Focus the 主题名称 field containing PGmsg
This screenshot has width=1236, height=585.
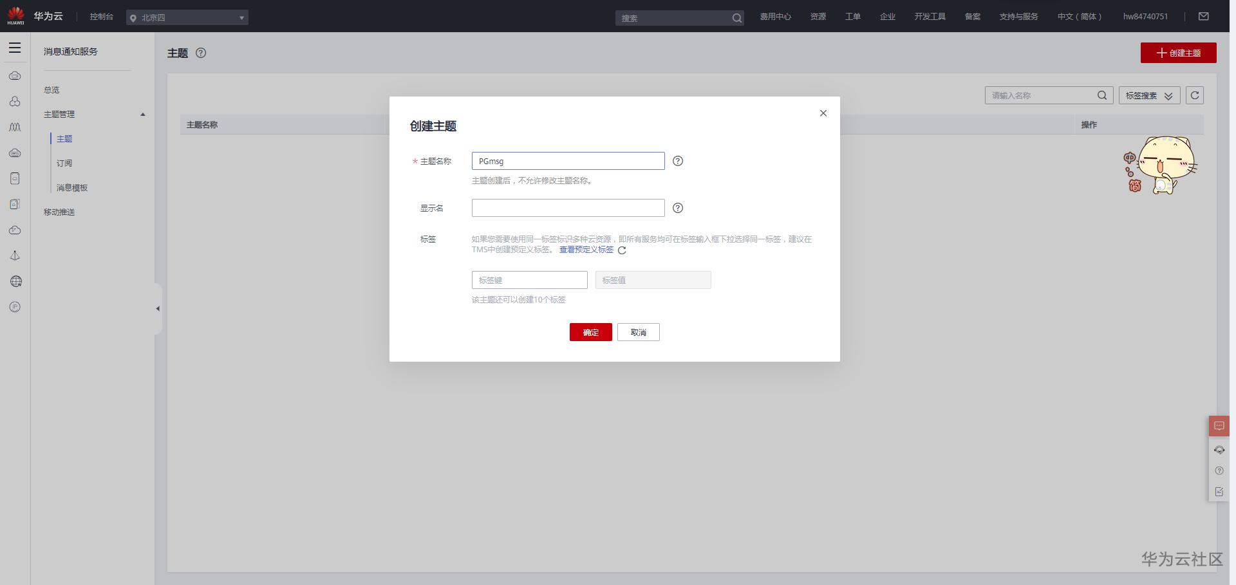568,161
